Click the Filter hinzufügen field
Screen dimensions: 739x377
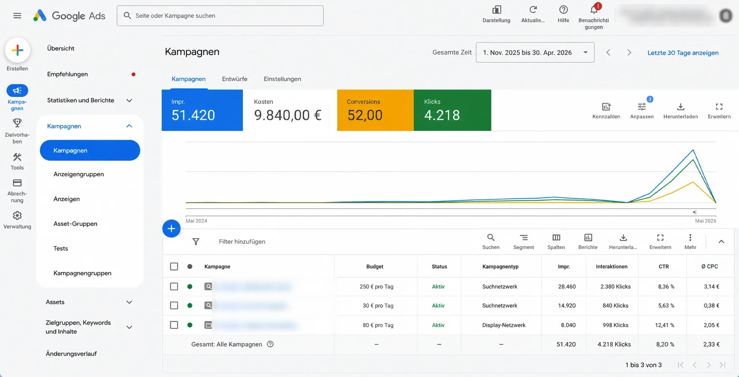[242, 242]
